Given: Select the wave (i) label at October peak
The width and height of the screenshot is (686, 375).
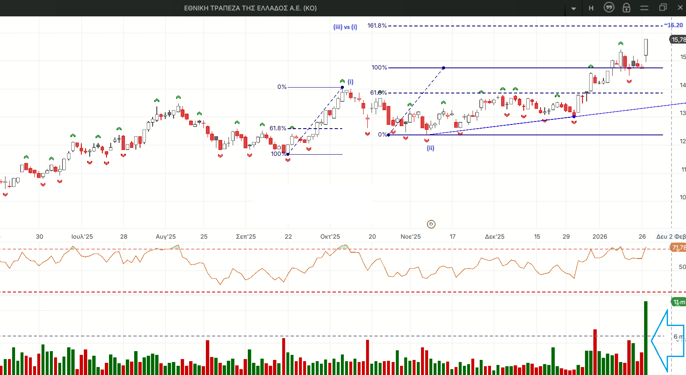Looking at the screenshot, I should (351, 82).
